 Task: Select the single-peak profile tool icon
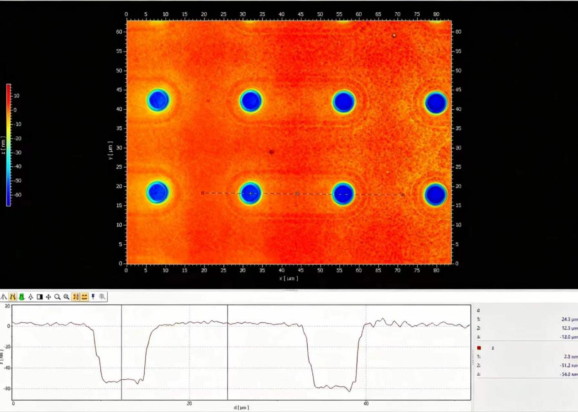[4, 297]
